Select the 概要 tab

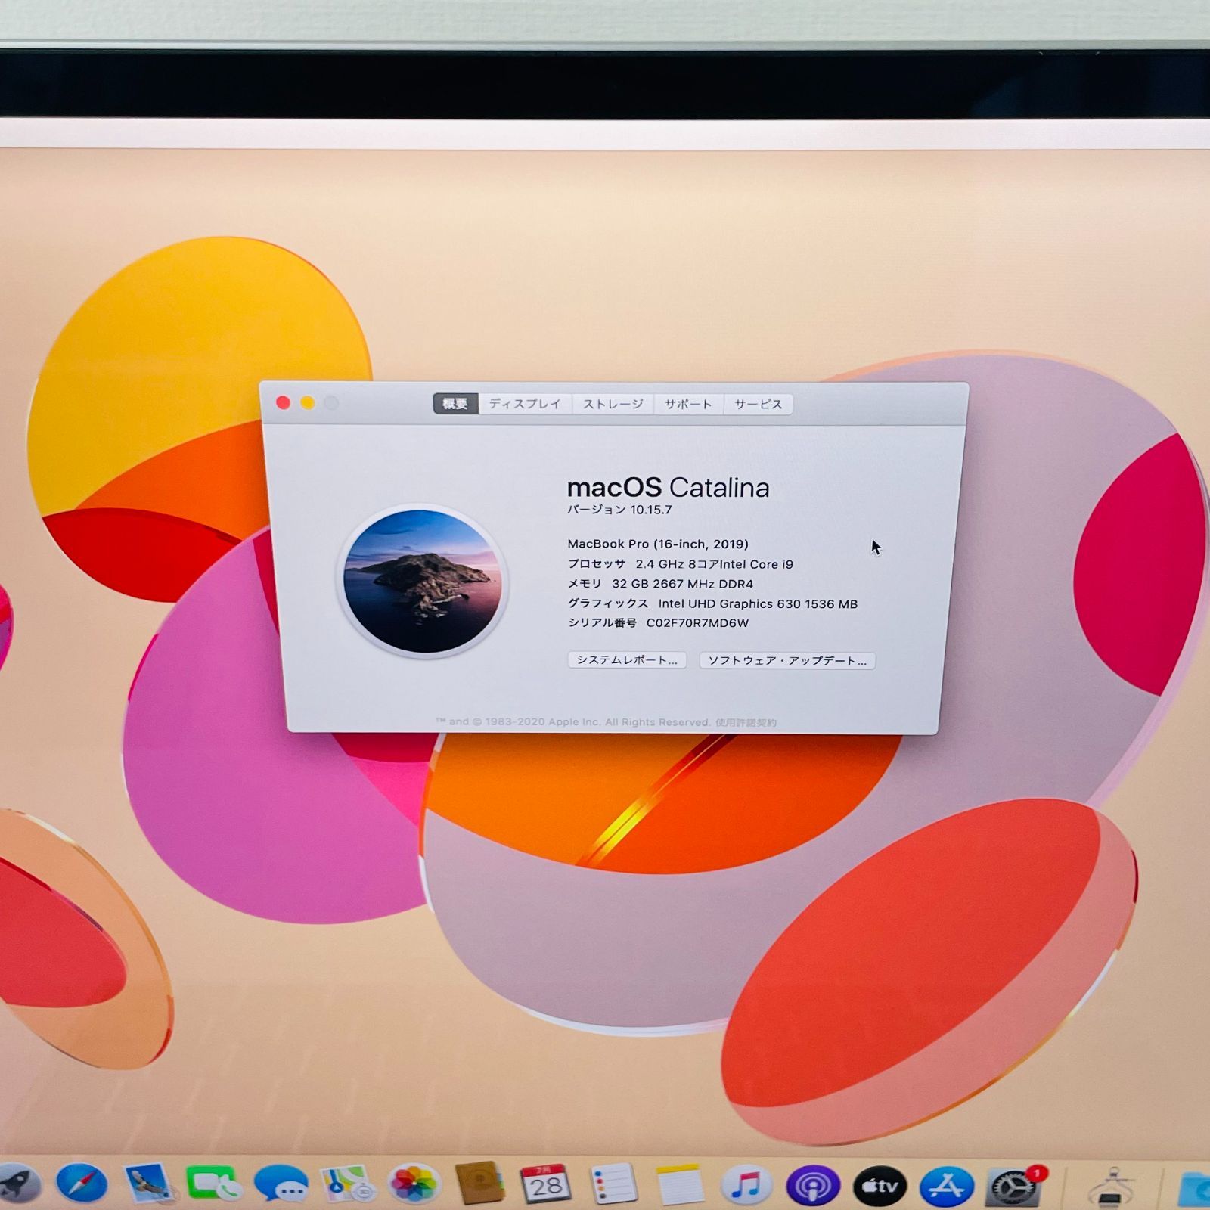pyautogui.click(x=455, y=404)
